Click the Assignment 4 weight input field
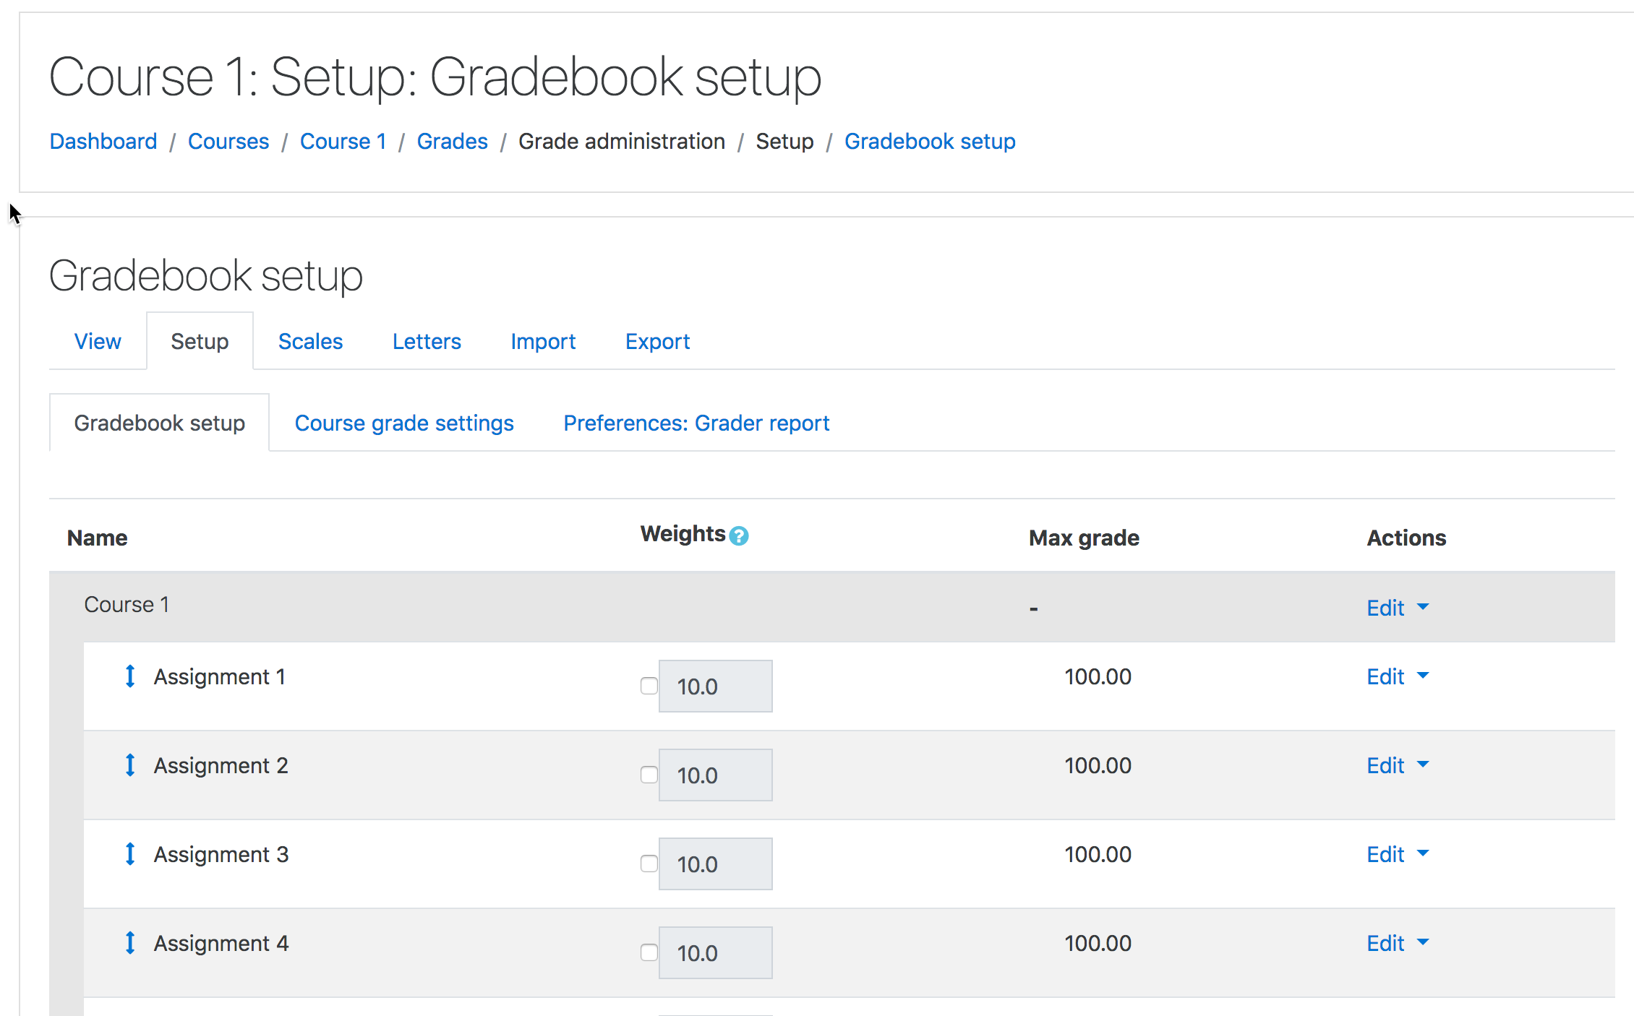This screenshot has width=1634, height=1016. 715,952
